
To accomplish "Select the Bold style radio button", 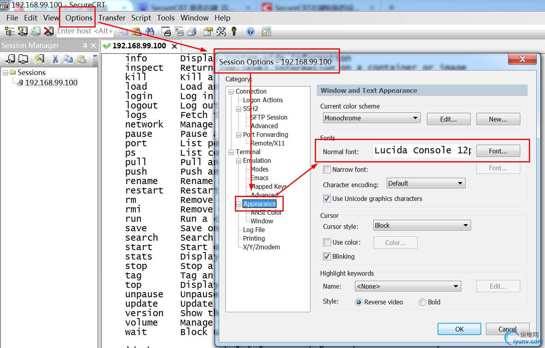I will coord(422,302).
